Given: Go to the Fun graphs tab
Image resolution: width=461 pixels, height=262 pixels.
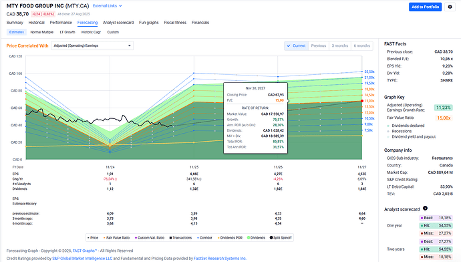Looking at the screenshot, I should (149, 23).
